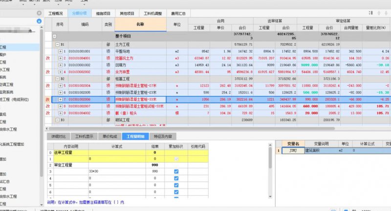The height and width of the screenshot is (211, 391).
Task: Click the 编码 column header
Action: (85, 24)
